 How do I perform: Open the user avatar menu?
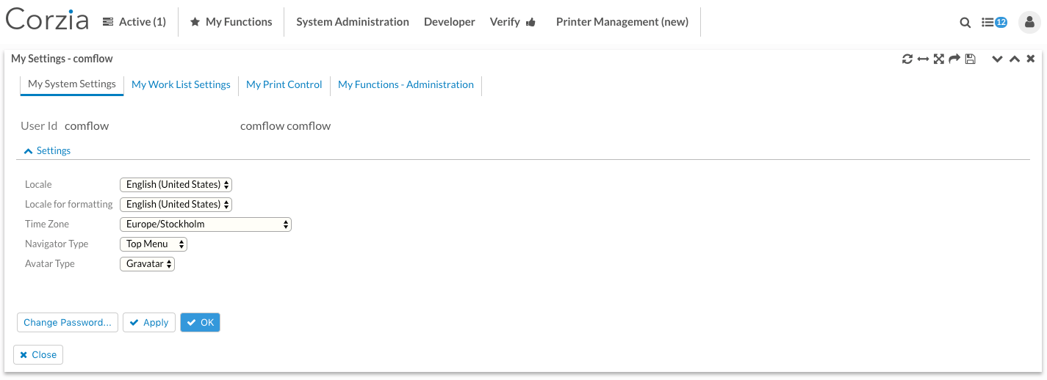[1029, 23]
